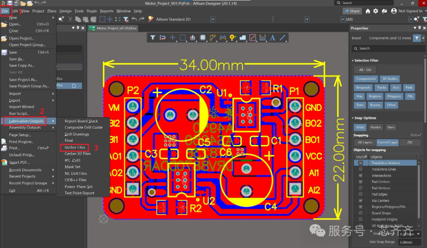The width and height of the screenshot is (427, 248).
Task: Open the Altium Standard 2D view dropdown
Action: (213, 20)
